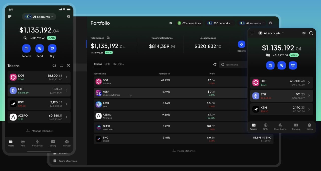Click the lock icon in the Portfolio top bar
The image size is (321, 171).
point(270,23)
